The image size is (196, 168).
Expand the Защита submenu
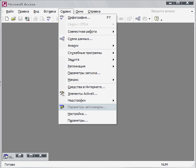click(87, 60)
